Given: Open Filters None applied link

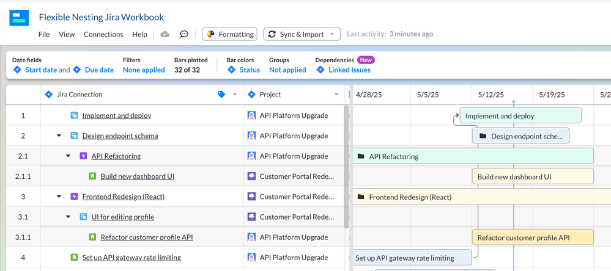Looking at the screenshot, I should point(144,70).
